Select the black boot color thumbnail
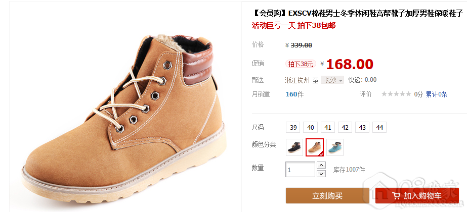The height and width of the screenshot is (212, 467). pos(294,147)
